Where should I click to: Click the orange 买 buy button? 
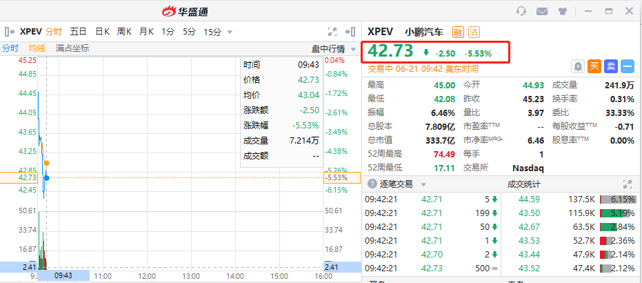click(x=594, y=66)
